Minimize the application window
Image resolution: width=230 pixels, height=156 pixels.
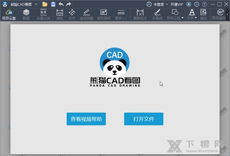(x=213, y=4)
